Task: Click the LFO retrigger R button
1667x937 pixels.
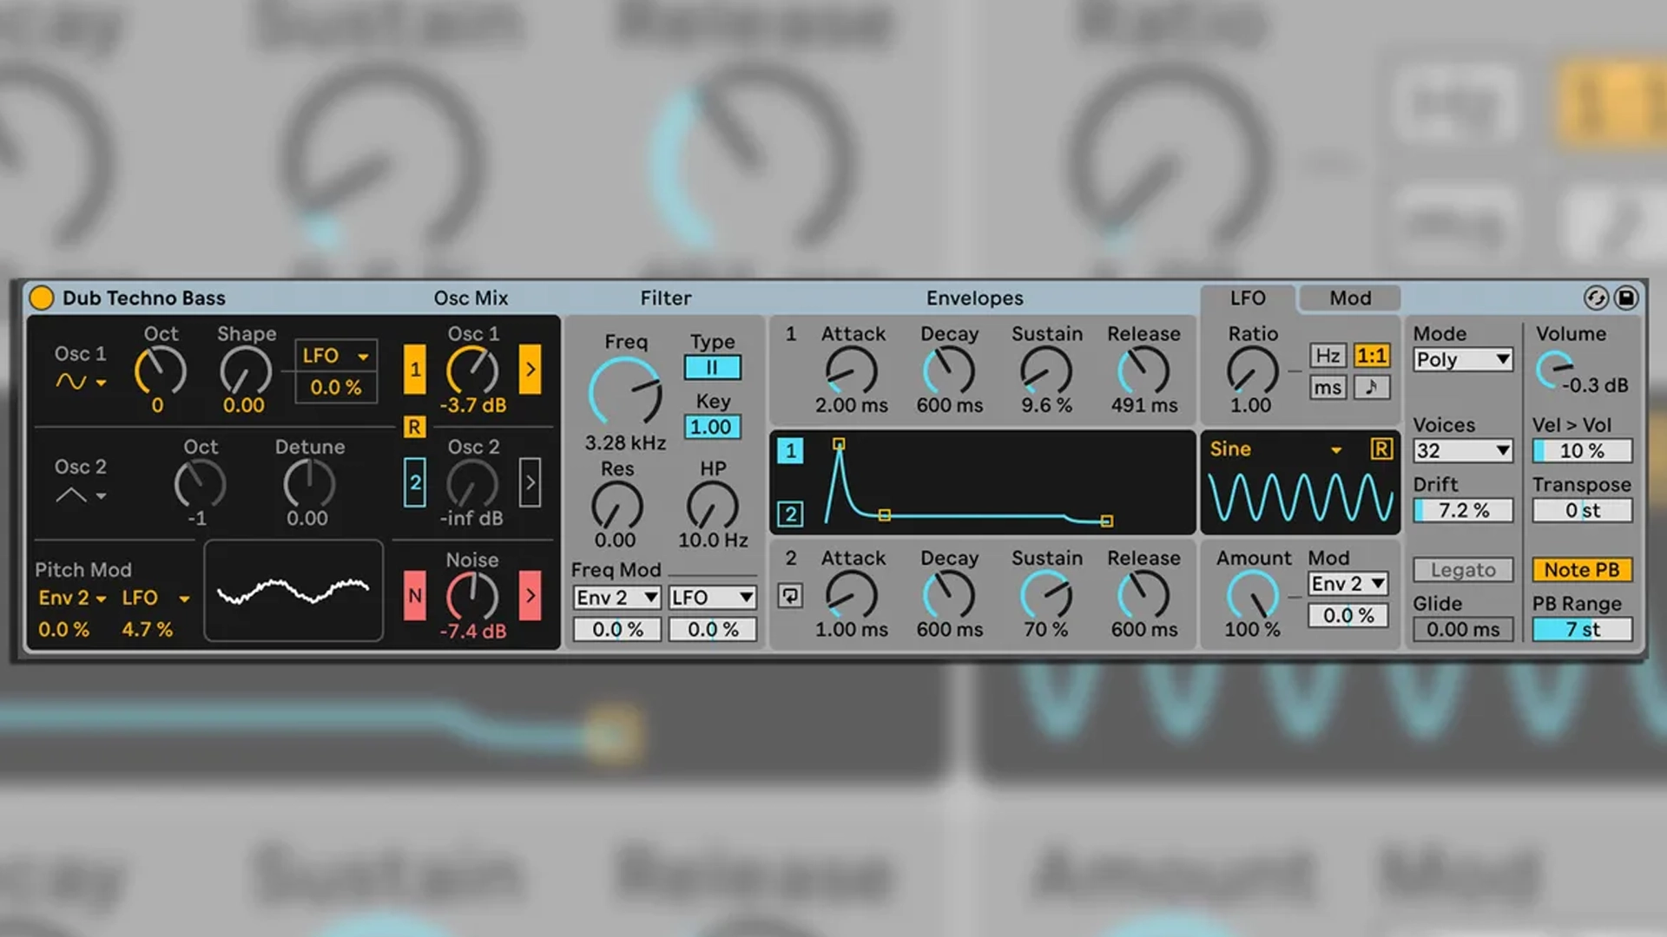Action: coord(1380,449)
